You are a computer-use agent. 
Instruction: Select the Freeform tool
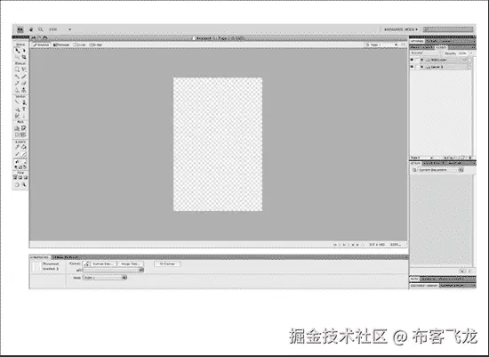(x=17, y=116)
